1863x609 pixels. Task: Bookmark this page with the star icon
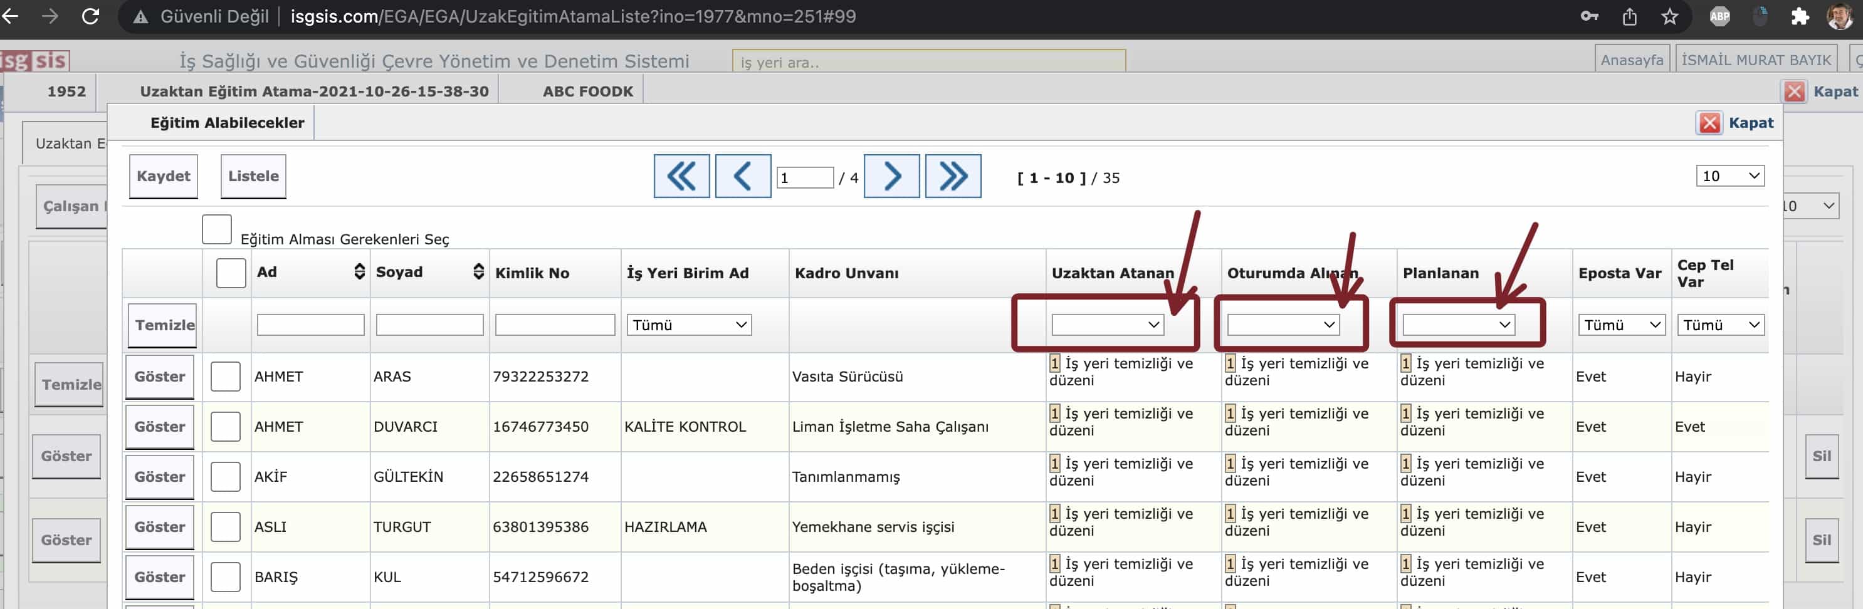coord(1669,16)
